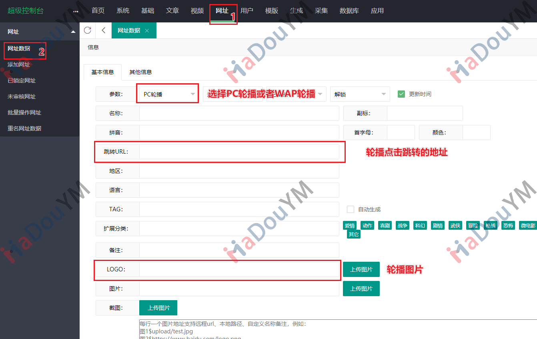Viewport: 537px width, 339px height.
Task: Open the 视频 menu in top navigation
Action: point(197,11)
